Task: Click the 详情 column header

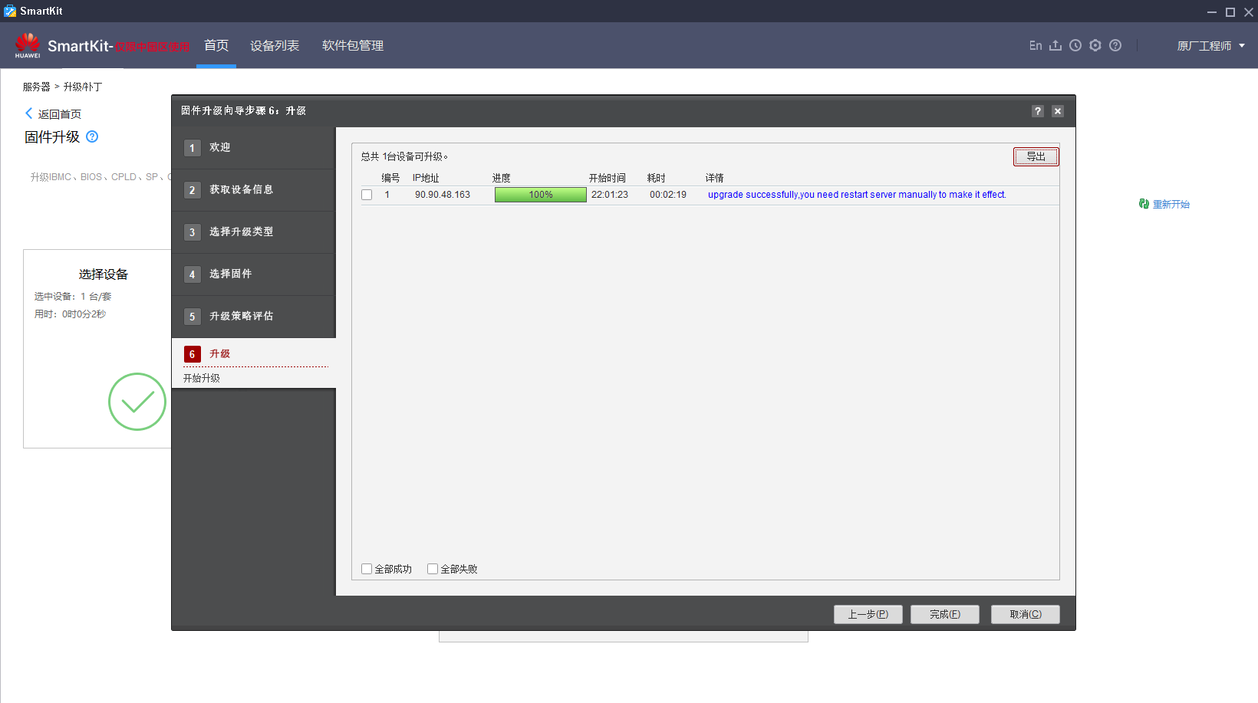Action: [715, 178]
